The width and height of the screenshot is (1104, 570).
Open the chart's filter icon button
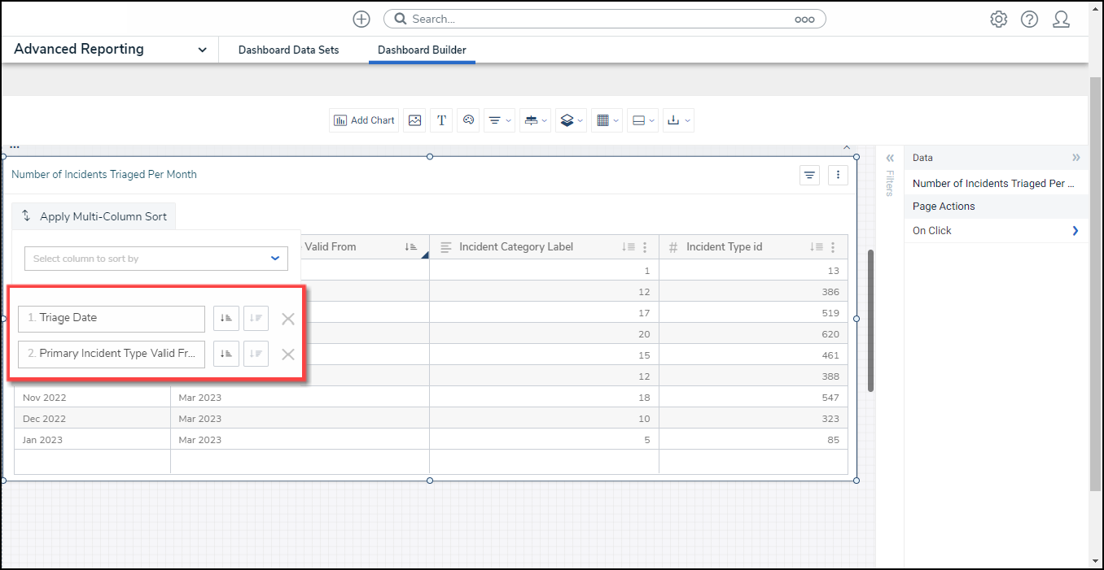pyautogui.click(x=809, y=175)
